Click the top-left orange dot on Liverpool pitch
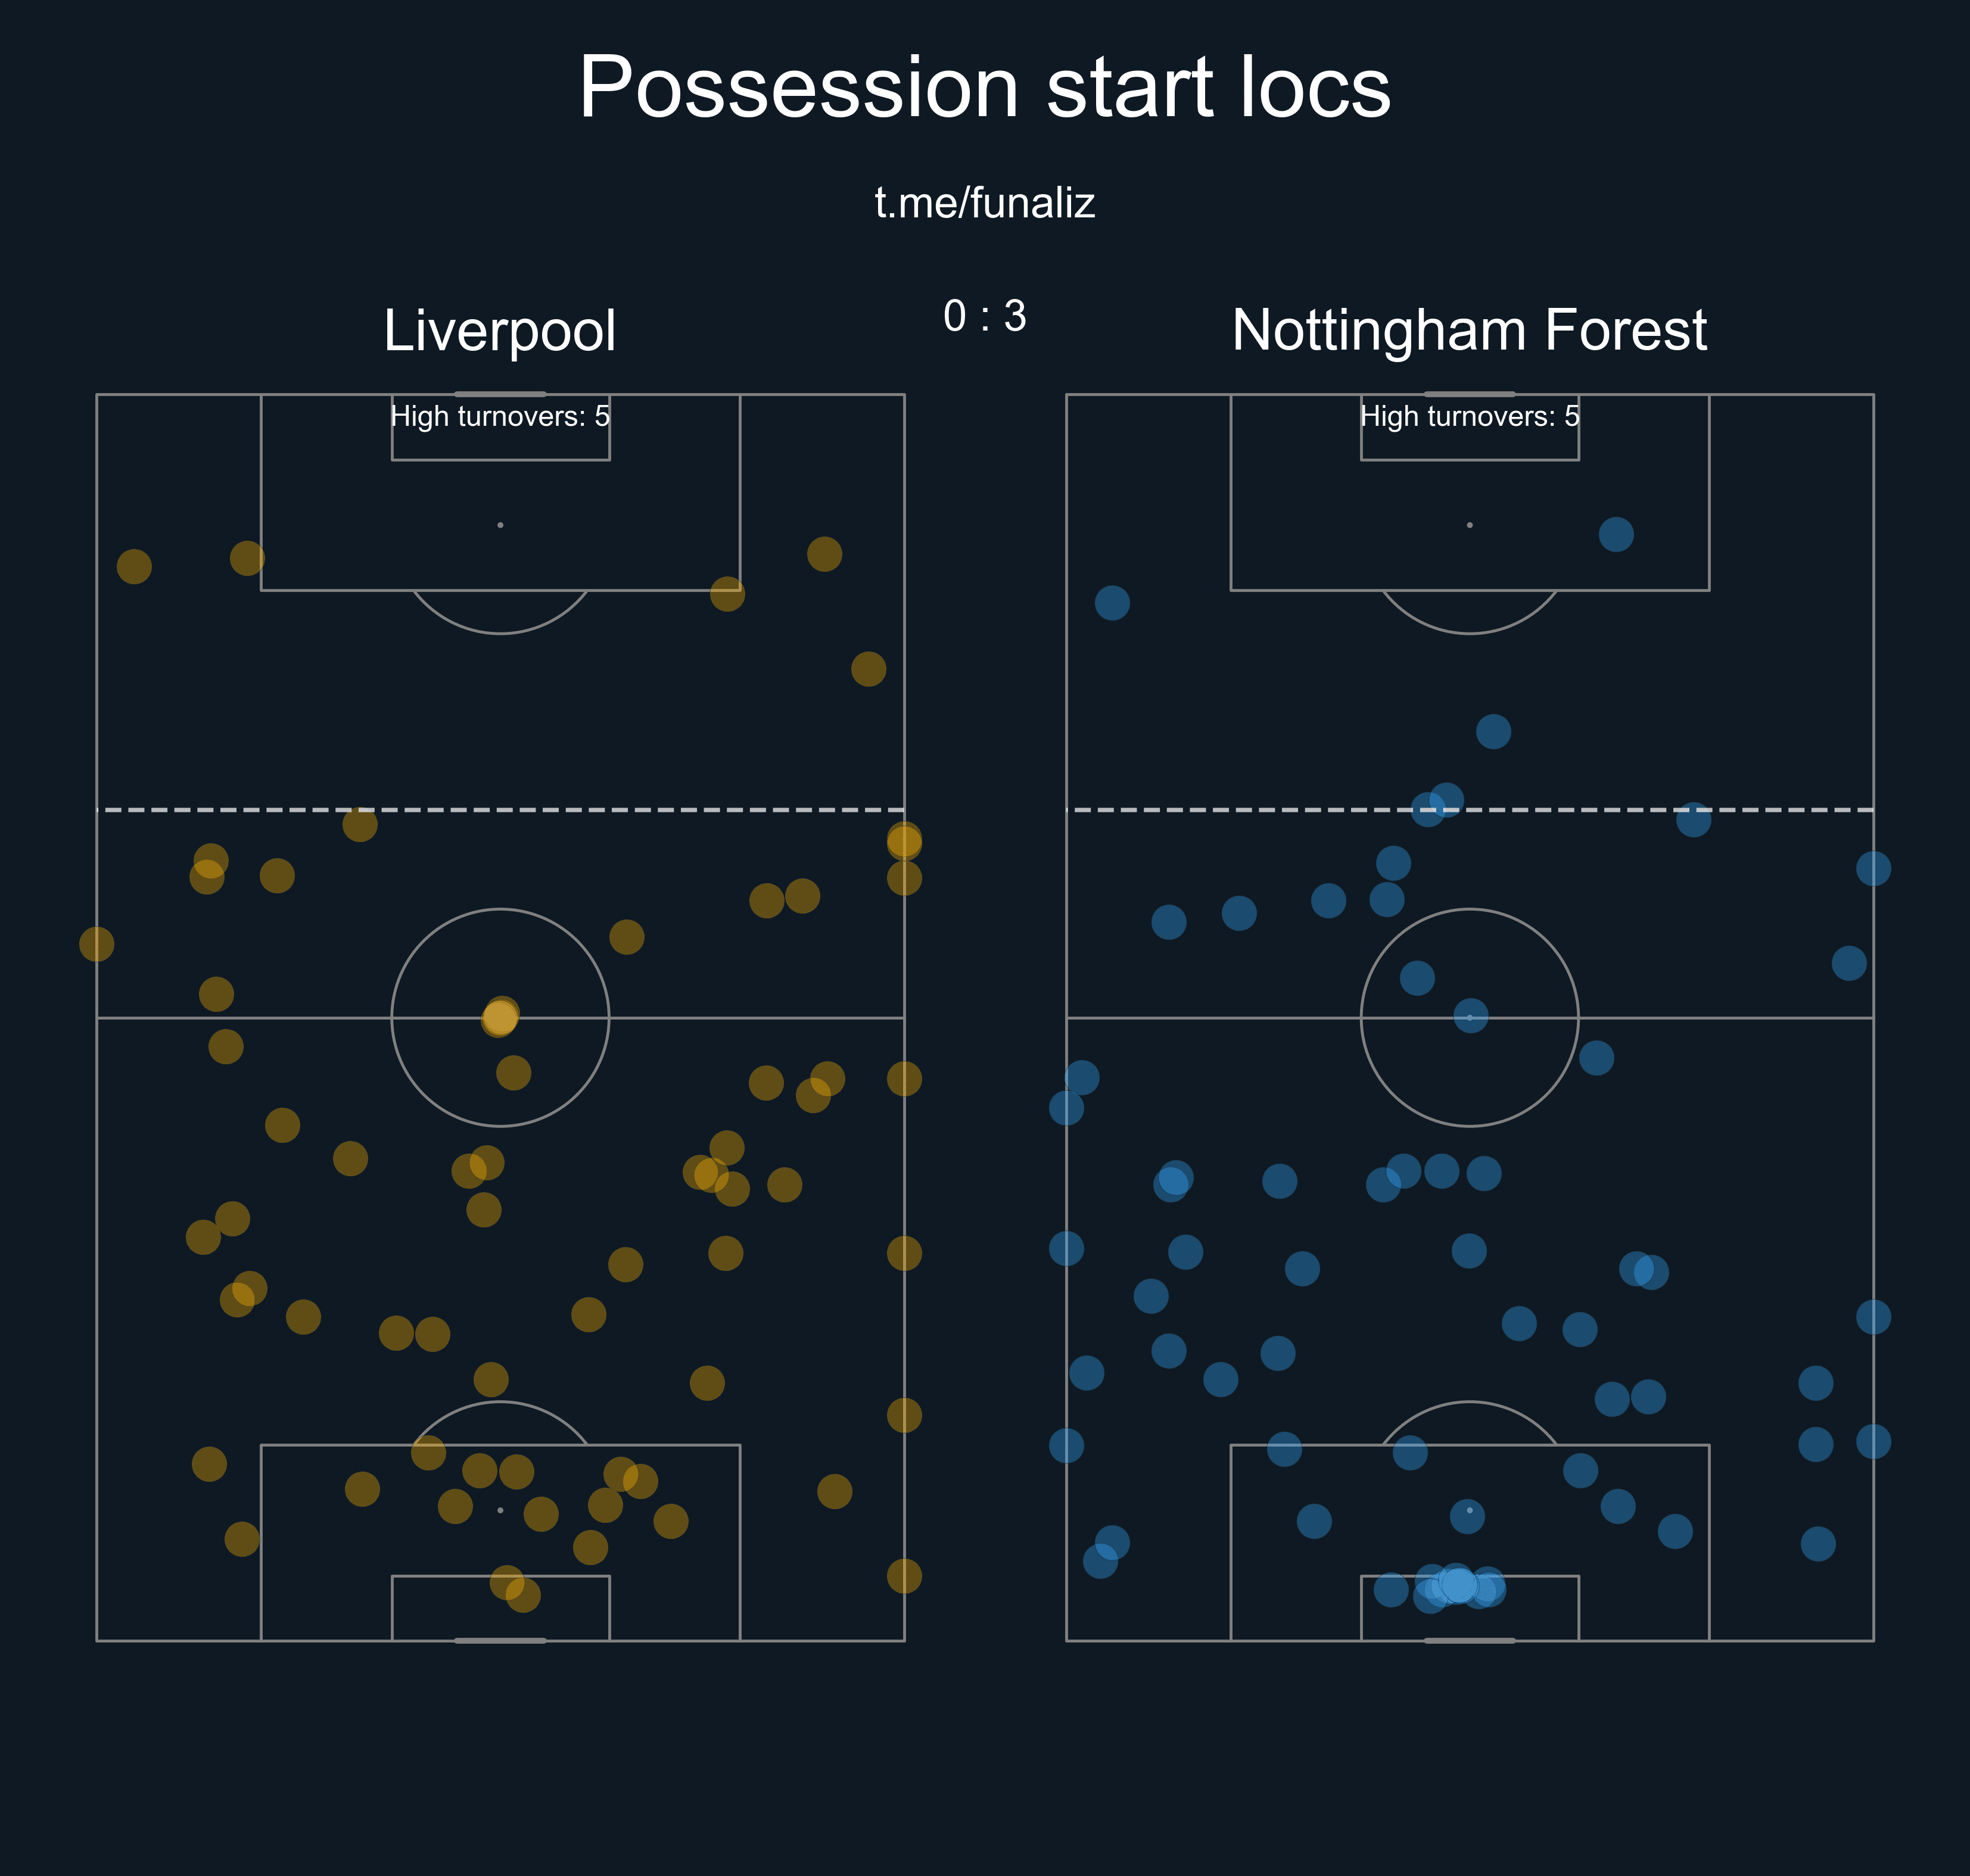Image resolution: width=1970 pixels, height=1876 pixels. point(134,567)
